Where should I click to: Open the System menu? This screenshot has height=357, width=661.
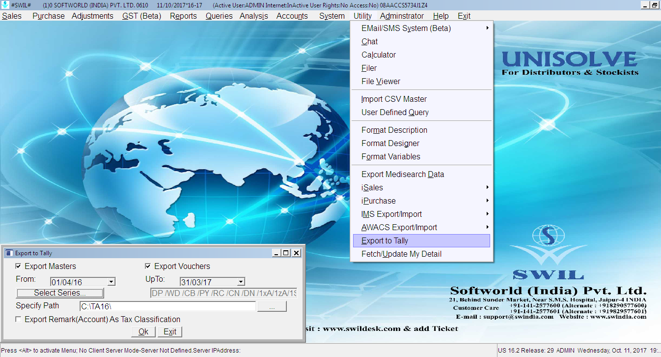coord(332,16)
